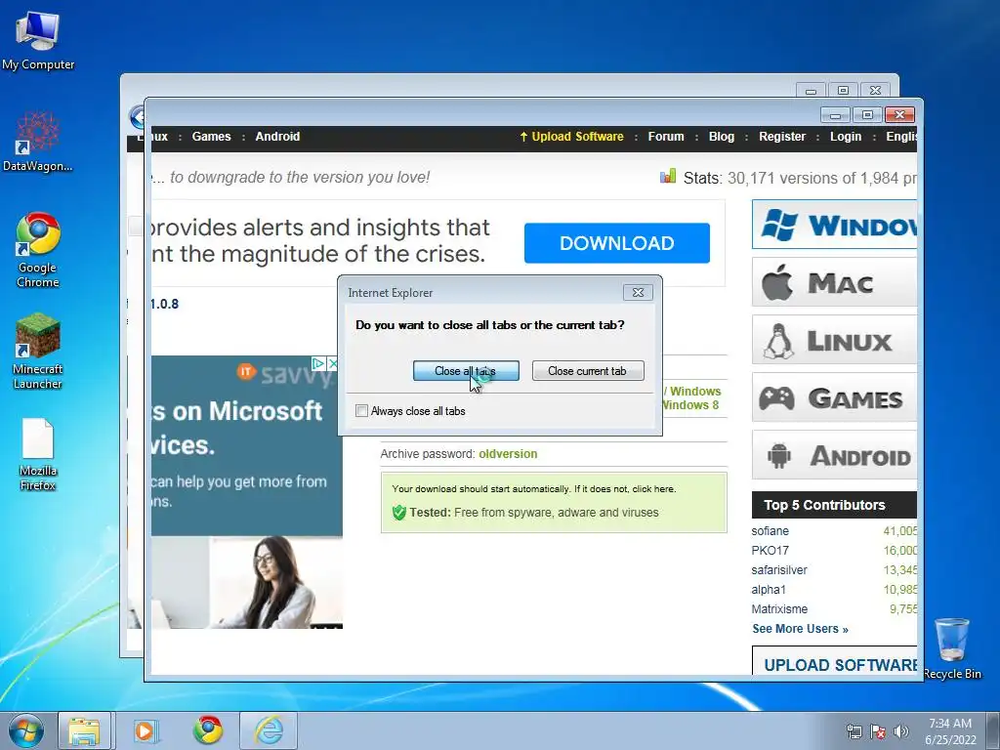This screenshot has width=1000, height=750.
Task: Close the savvy ad with X icon
Action: pos(333,363)
